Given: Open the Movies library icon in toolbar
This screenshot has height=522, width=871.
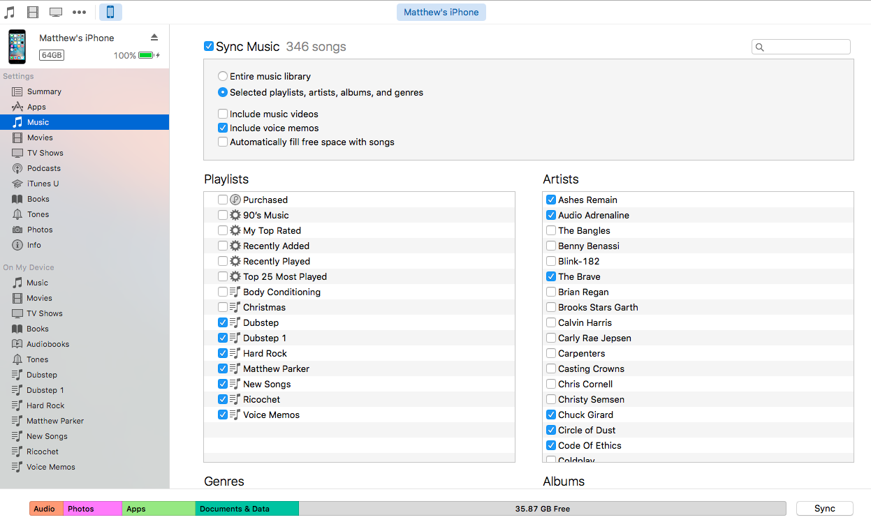Looking at the screenshot, I should [33, 12].
